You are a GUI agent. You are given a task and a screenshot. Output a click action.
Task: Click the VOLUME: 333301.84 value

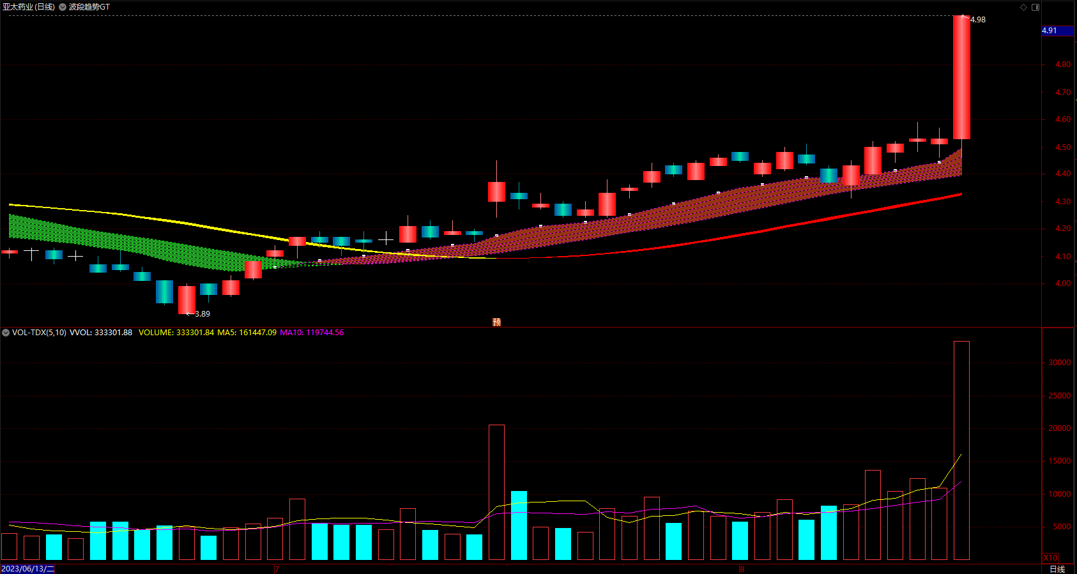coord(176,333)
